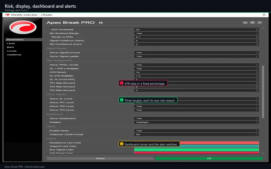
Task: Click the TP3 Risk-Reward stepper arrows
Action: (257, 90)
